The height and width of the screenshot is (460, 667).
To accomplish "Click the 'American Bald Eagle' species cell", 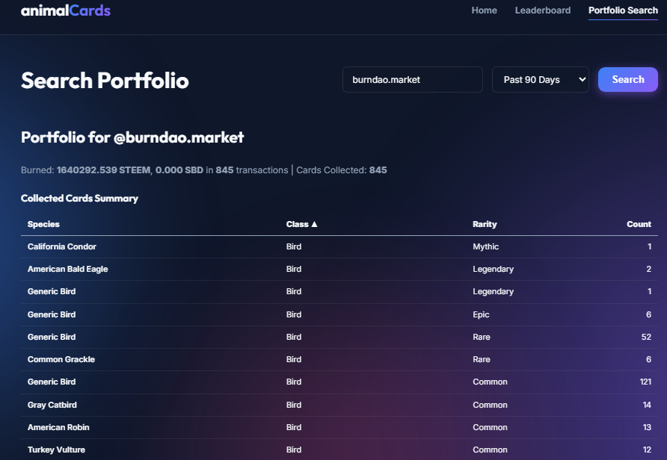I will click(67, 270).
